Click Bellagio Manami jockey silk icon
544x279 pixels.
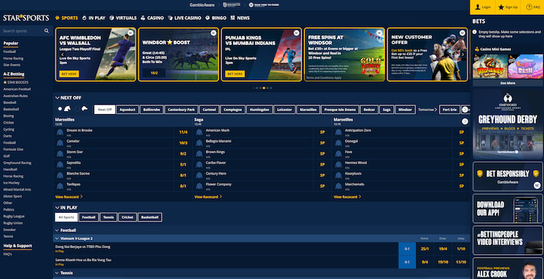coord(199,143)
